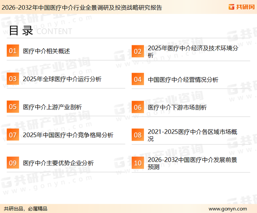Select the orange 05 chapter badge
The height and width of the screenshot is (213, 257).
13,106
